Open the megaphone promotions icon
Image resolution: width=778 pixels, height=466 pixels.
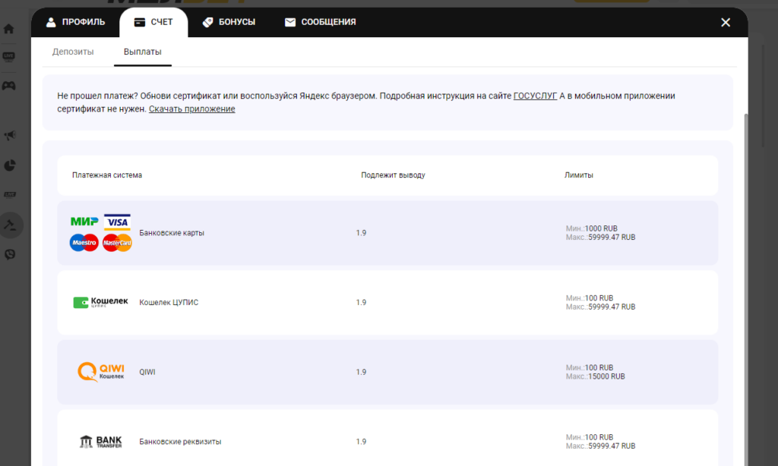click(10, 135)
